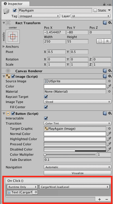Click the Inspector lock icon
Image resolution: width=113 pixels, height=204 pixels.
click(104, 4)
